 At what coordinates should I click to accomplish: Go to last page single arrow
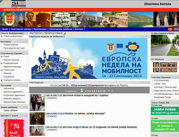point(112,91)
